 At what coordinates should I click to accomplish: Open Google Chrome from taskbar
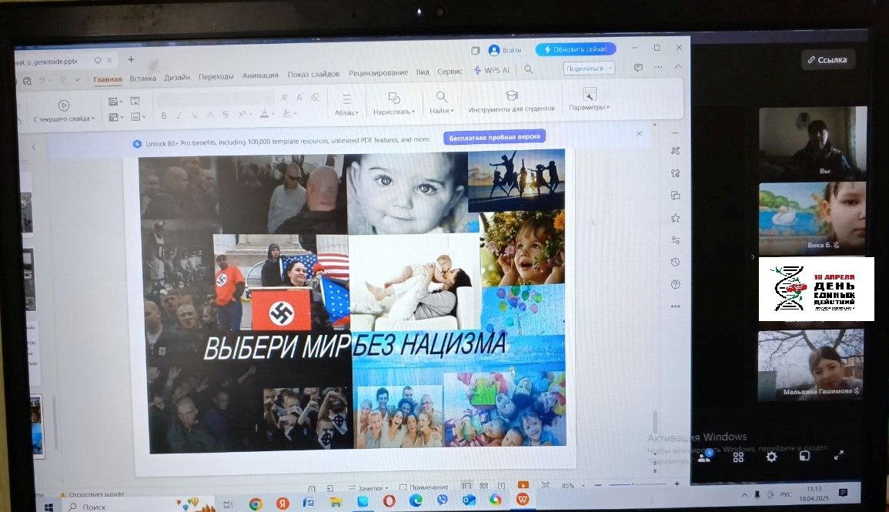point(256,504)
